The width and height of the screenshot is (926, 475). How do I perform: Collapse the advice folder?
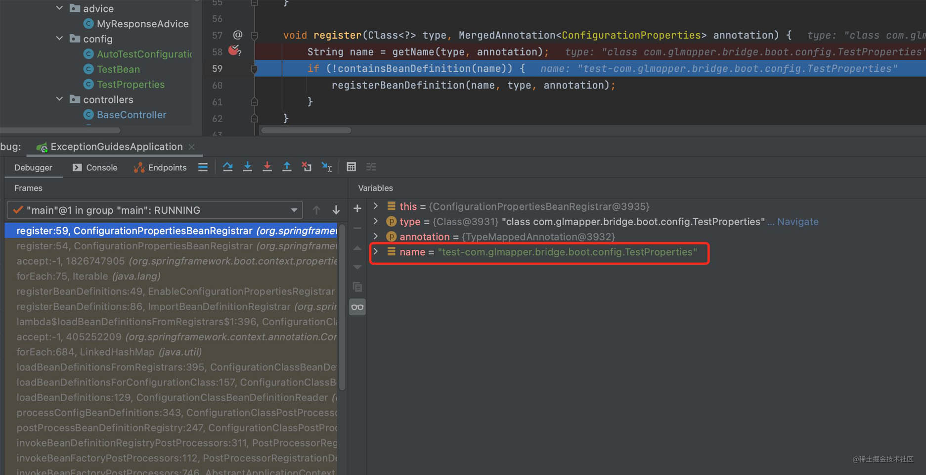(60, 8)
